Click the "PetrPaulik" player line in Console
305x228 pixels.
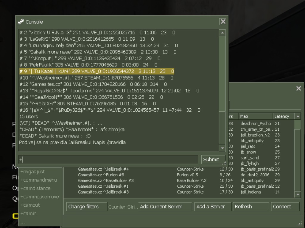coord(88,65)
